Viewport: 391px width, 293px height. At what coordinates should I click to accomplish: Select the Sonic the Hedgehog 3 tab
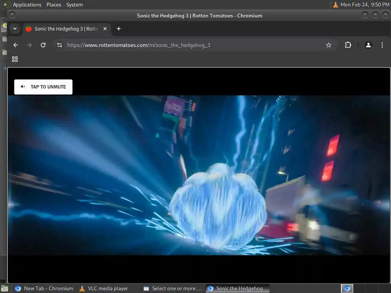click(x=66, y=29)
